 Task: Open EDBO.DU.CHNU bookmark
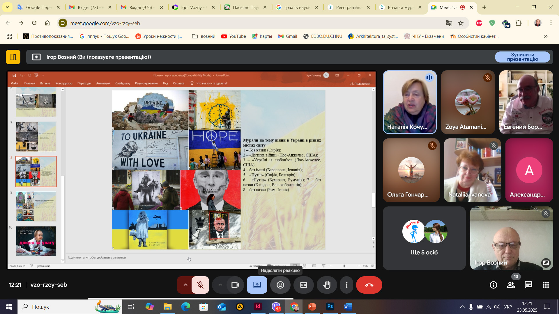(323, 36)
